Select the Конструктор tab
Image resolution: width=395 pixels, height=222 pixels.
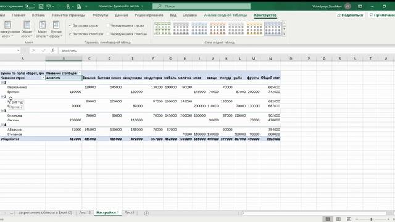tap(265, 15)
